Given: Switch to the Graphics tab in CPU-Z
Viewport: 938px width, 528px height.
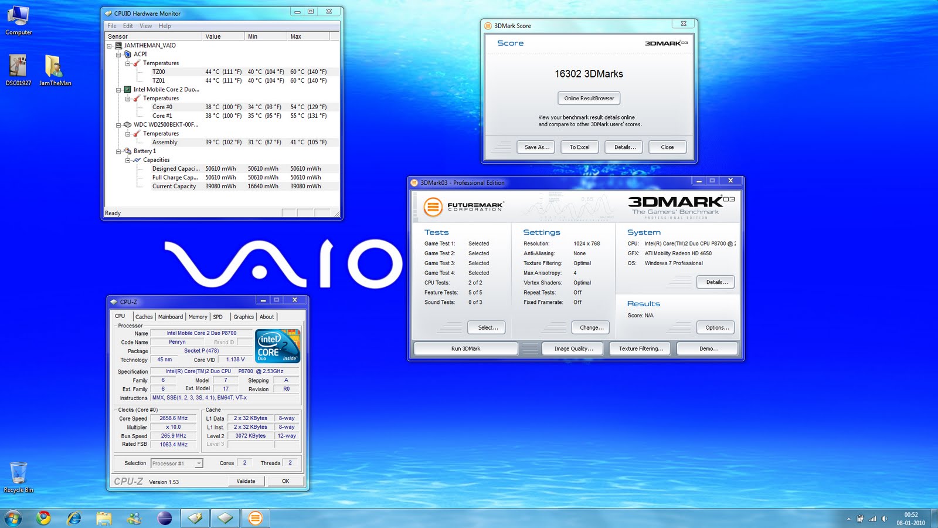Looking at the screenshot, I should 244,317.
